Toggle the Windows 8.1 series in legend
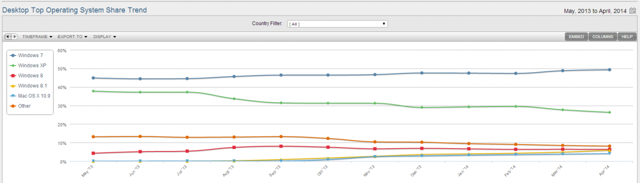This screenshot has width=640, height=183. point(28,85)
